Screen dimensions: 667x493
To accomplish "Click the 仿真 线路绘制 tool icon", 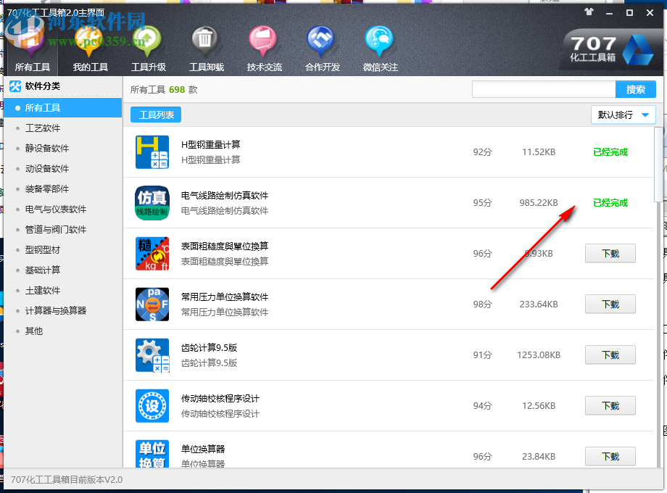I will (x=152, y=203).
